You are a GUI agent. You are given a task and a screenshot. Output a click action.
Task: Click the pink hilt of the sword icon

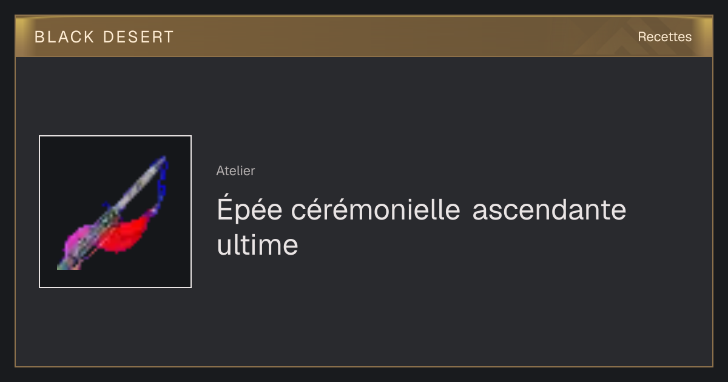tap(79, 241)
